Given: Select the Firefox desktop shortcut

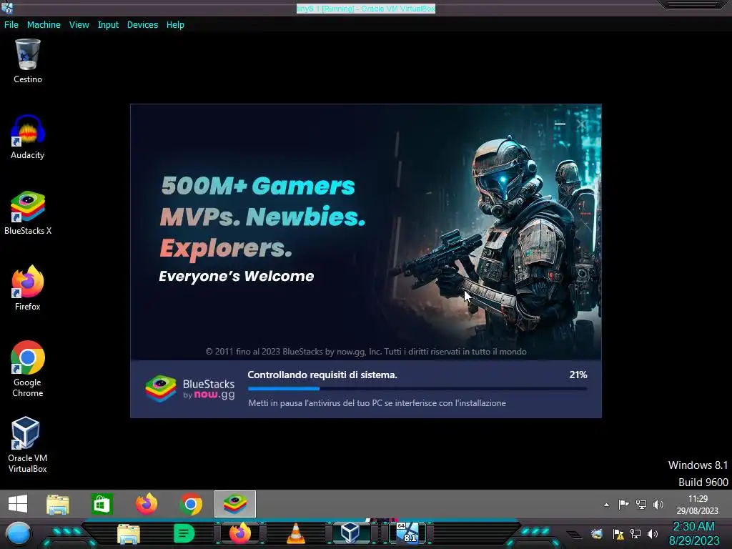Looking at the screenshot, I should point(28,288).
